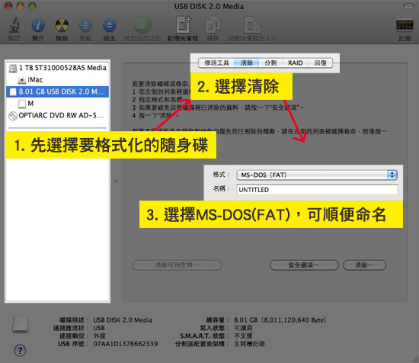Screen dimensions: 419x363
Task: Click the USB serial number 07AA1D137662339
Action: pyautogui.click(x=126, y=344)
